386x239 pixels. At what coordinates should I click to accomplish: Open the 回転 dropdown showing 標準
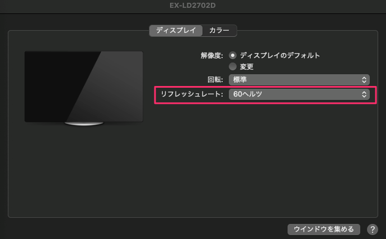coord(299,80)
